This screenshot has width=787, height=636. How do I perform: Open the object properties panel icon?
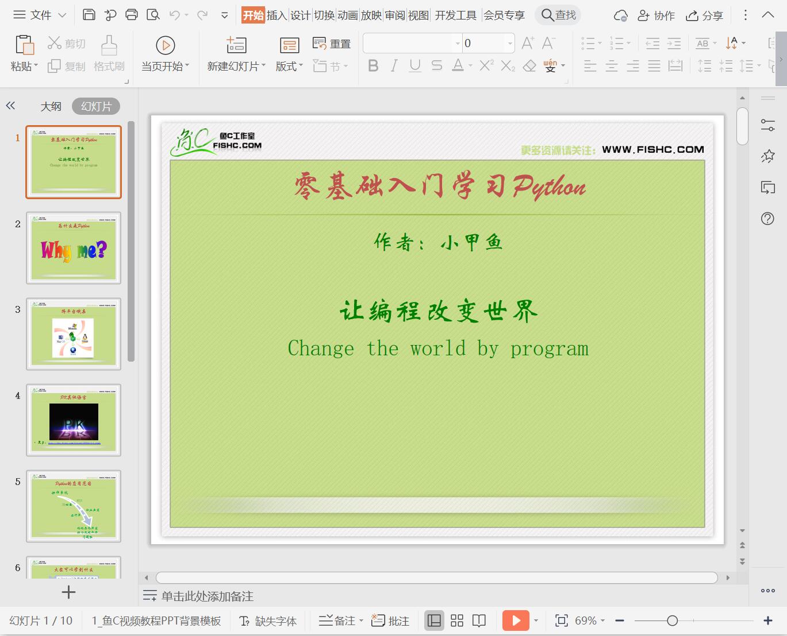767,125
